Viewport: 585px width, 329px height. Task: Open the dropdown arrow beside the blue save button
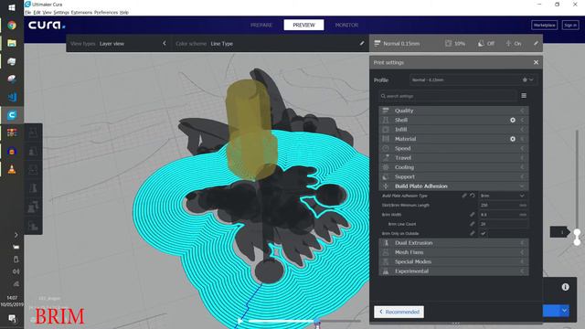pyautogui.click(x=565, y=311)
